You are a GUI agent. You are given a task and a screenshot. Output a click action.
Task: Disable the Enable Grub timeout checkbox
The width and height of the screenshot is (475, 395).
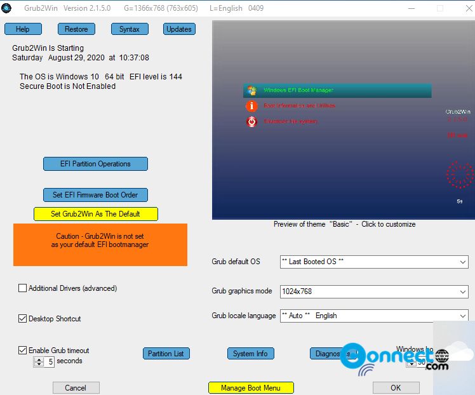pos(23,351)
